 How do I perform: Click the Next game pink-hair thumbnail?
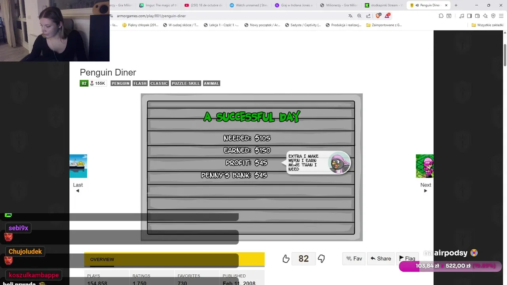425,166
